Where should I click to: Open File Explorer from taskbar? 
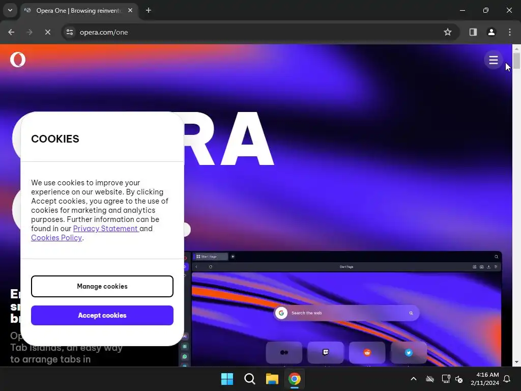(272, 379)
